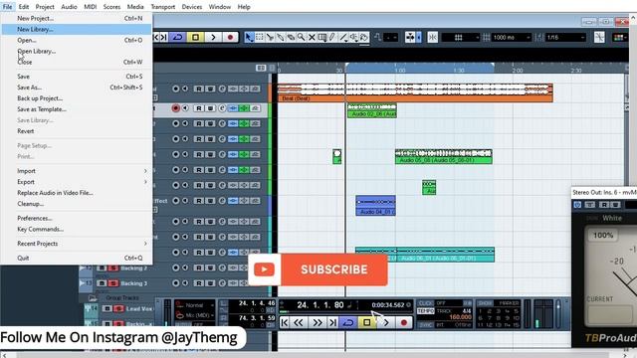This screenshot has width=637, height=358.
Task: Click the 100% field in plugin window
Action: (x=603, y=236)
